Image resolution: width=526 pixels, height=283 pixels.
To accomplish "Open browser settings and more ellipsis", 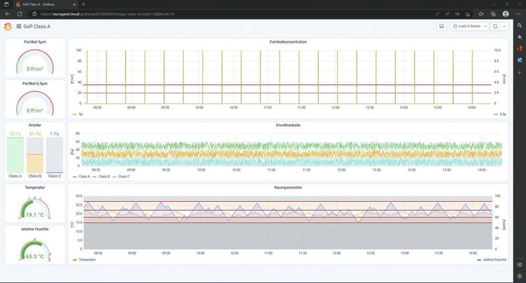I will pos(518,14).
